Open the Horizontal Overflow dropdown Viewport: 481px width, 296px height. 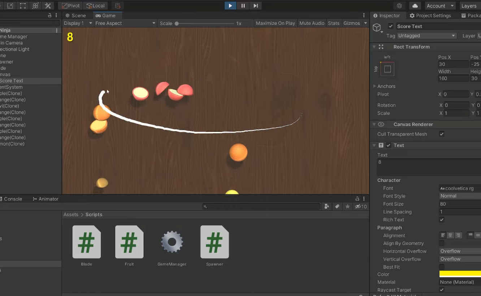(460, 251)
